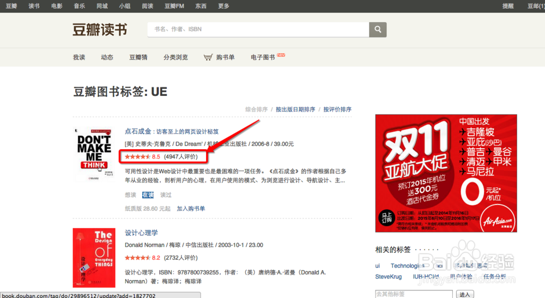Click the search magnifier button
This screenshot has width=545, height=298.
(378, 29)
